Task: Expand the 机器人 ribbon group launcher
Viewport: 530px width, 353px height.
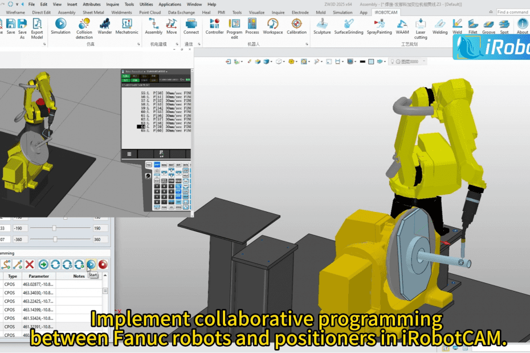Action: (x=307, y=44)
